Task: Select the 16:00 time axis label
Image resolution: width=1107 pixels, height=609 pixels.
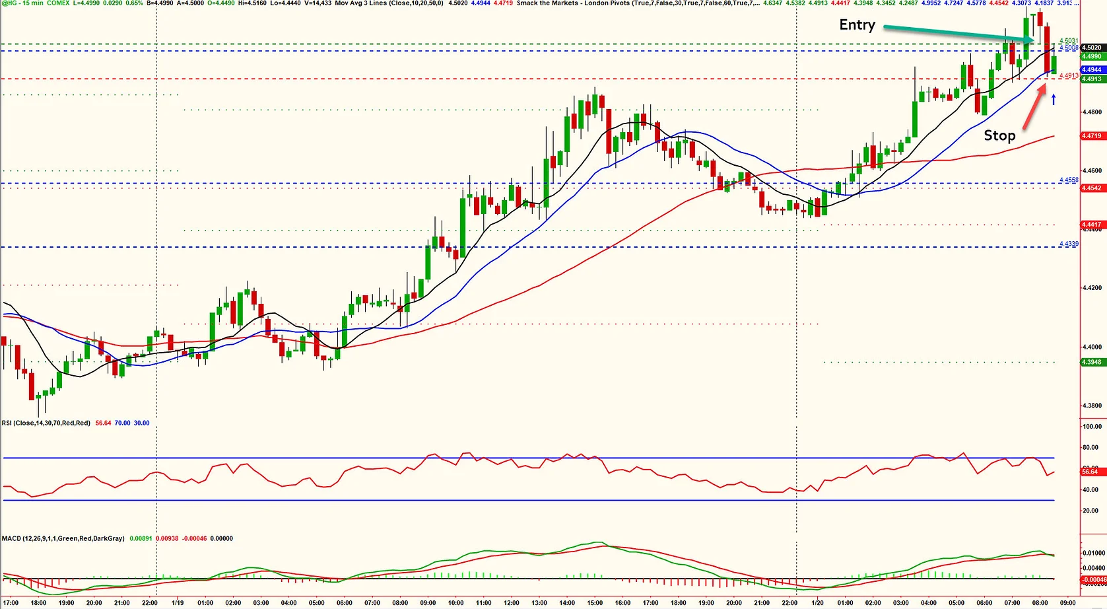Action: click(x=622, y=602)
